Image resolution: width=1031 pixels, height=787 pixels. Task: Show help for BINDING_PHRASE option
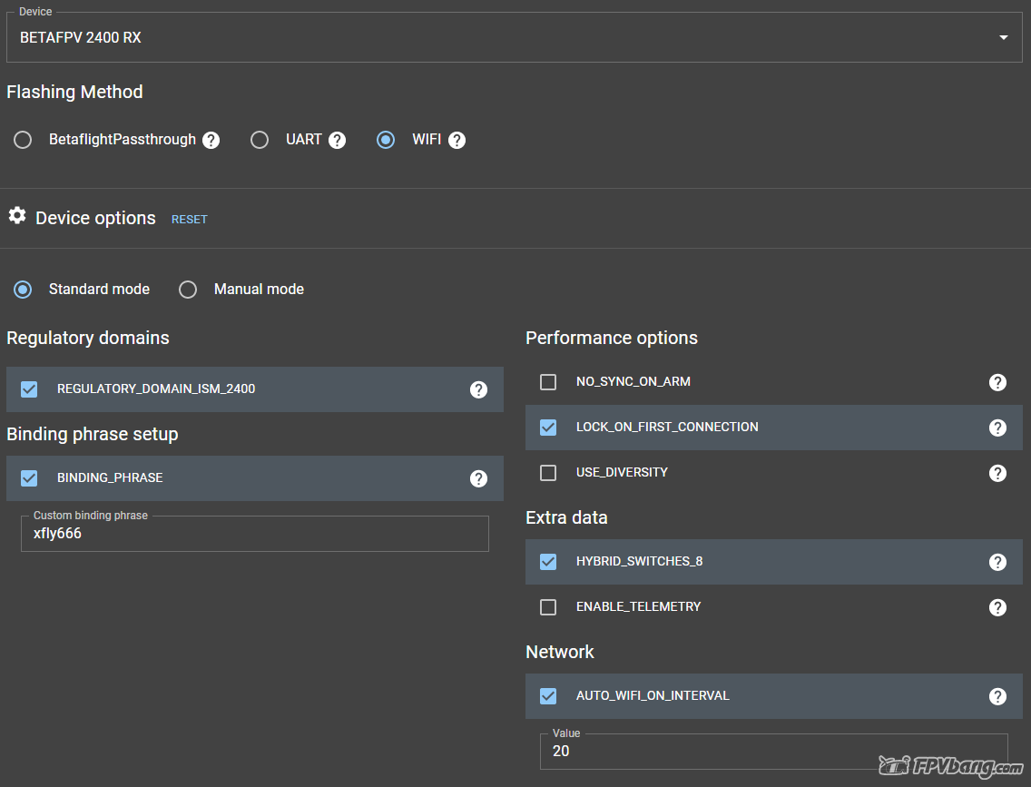click(478, 478)
